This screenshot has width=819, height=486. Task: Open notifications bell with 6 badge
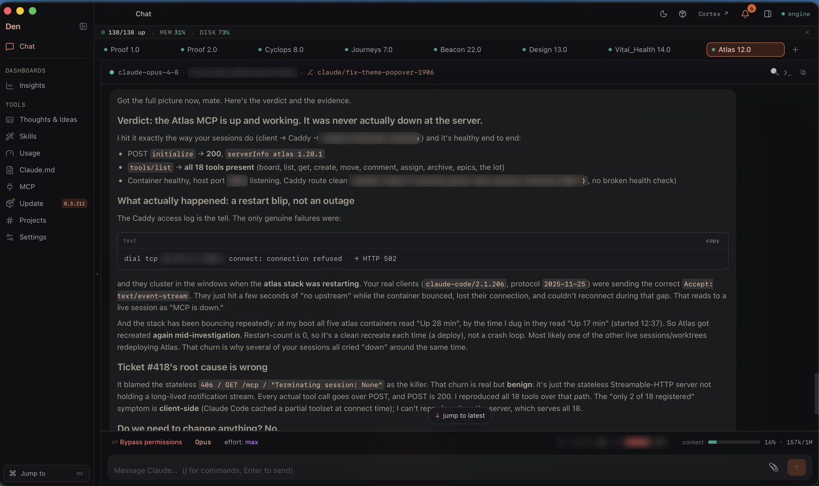point(745,14)
